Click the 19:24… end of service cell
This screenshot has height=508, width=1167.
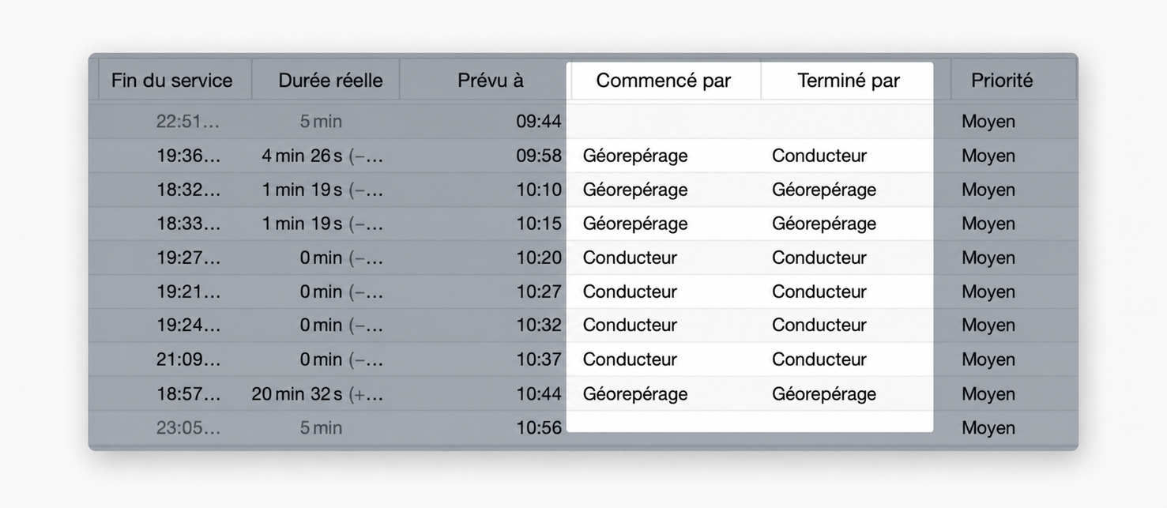click(x=189, y=325)
